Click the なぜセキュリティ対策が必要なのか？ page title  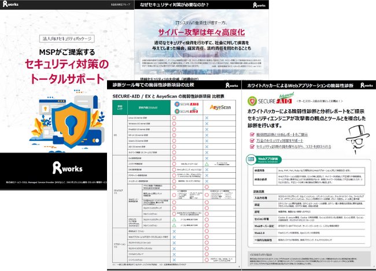[174, 5]
